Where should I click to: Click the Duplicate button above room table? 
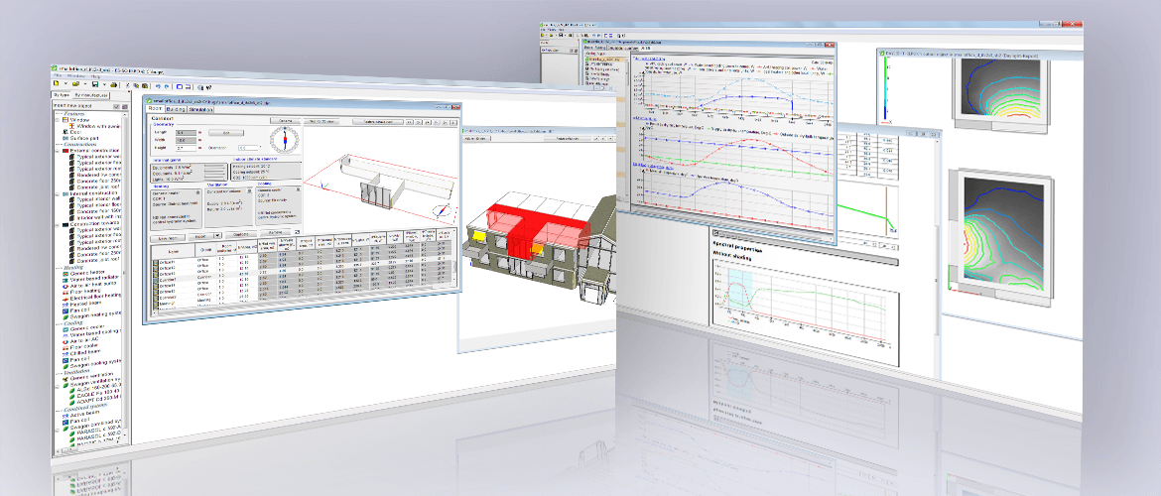(242, 237)
